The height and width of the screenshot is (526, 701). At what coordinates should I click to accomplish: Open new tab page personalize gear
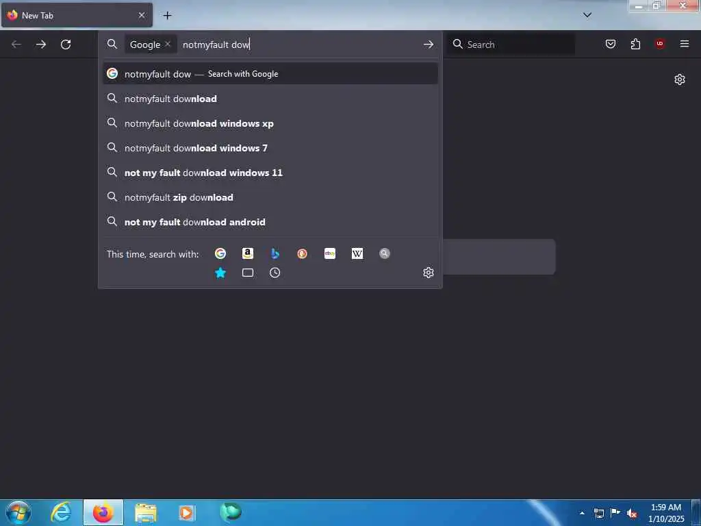tap(680, 79)
